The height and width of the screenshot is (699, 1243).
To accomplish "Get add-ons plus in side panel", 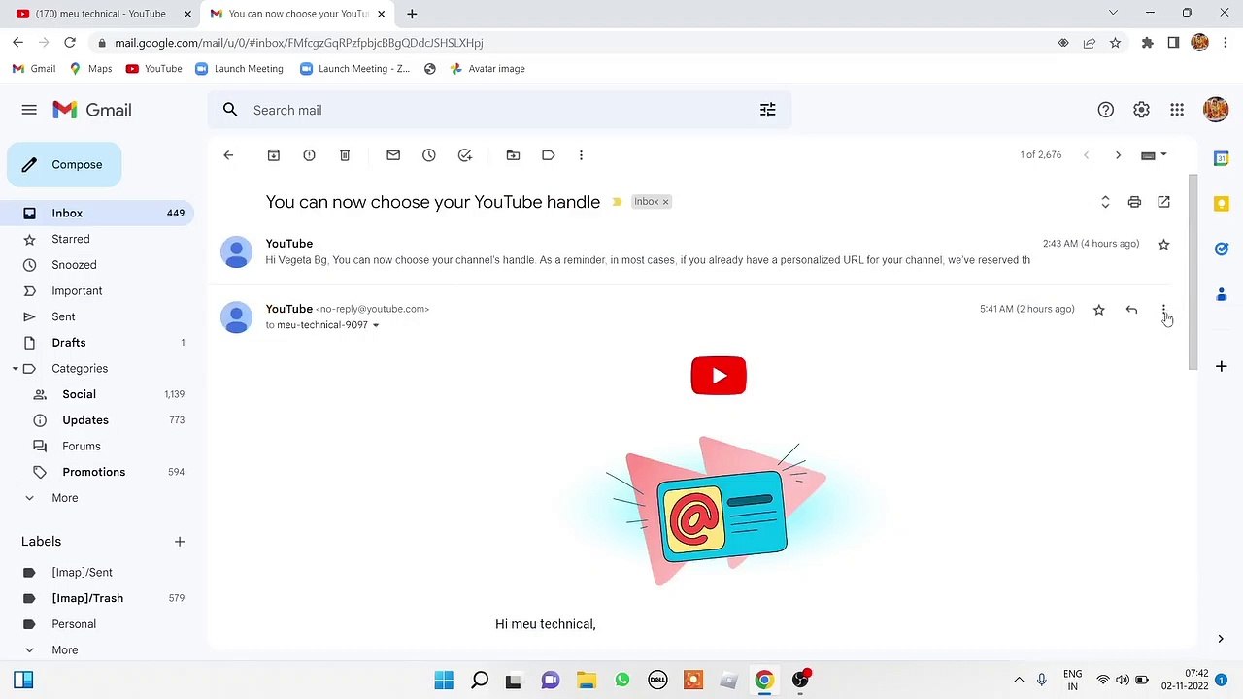I will click(1221, 366).
